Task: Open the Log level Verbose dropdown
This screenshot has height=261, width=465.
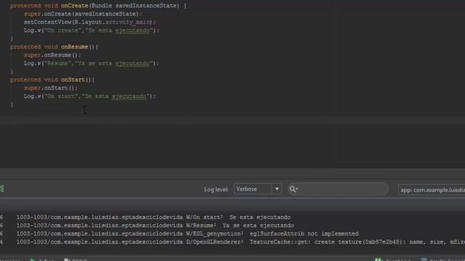Action: coord(257,188)
